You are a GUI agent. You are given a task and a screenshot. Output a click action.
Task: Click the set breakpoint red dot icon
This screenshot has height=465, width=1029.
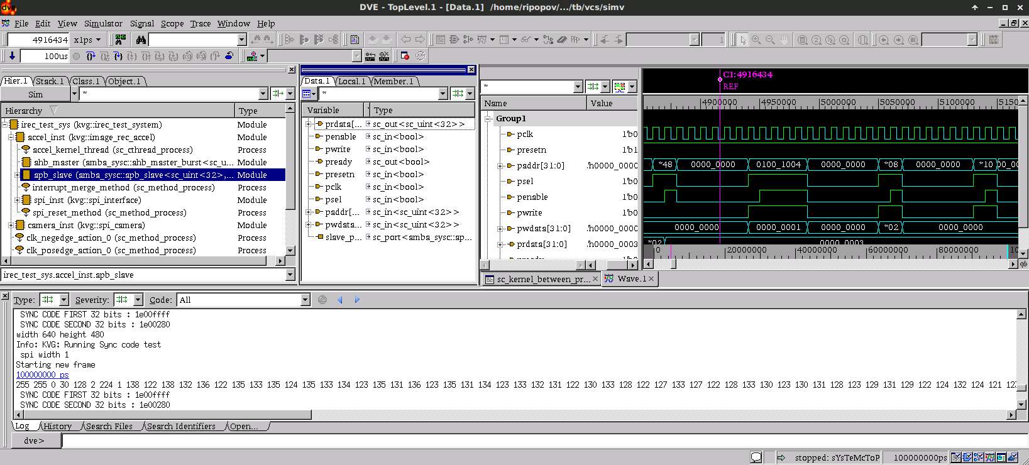click(405, 56)
